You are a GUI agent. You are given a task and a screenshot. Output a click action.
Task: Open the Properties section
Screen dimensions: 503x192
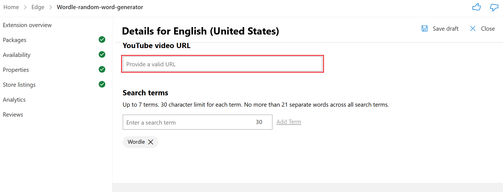point(16,70)
